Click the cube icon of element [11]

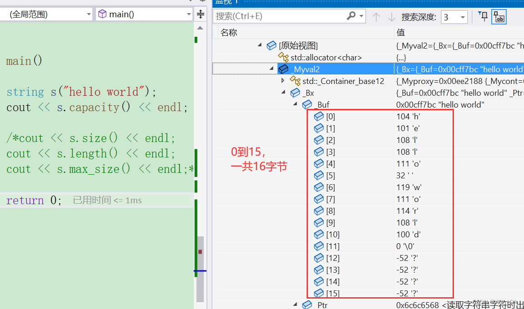click(x=319, y=246)
